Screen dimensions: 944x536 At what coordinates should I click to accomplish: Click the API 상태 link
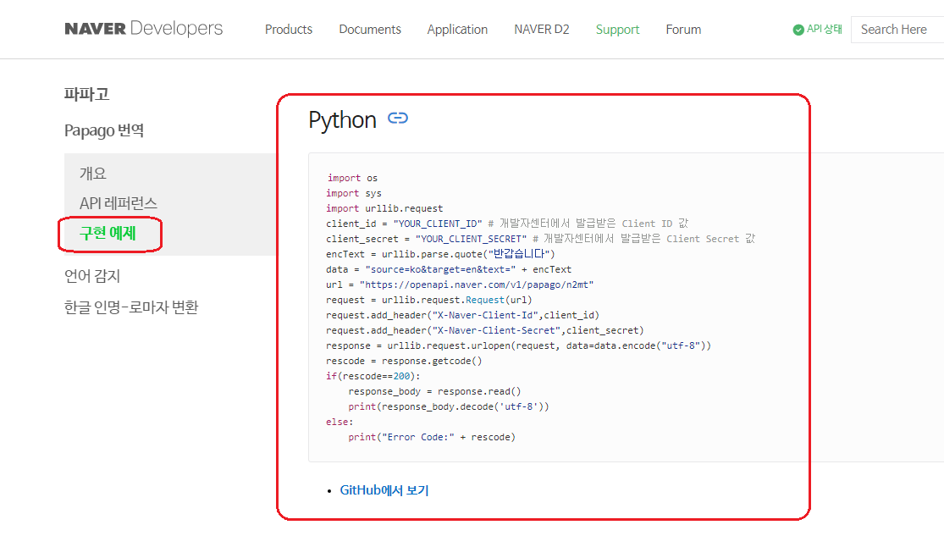click(x=824, y=29)
